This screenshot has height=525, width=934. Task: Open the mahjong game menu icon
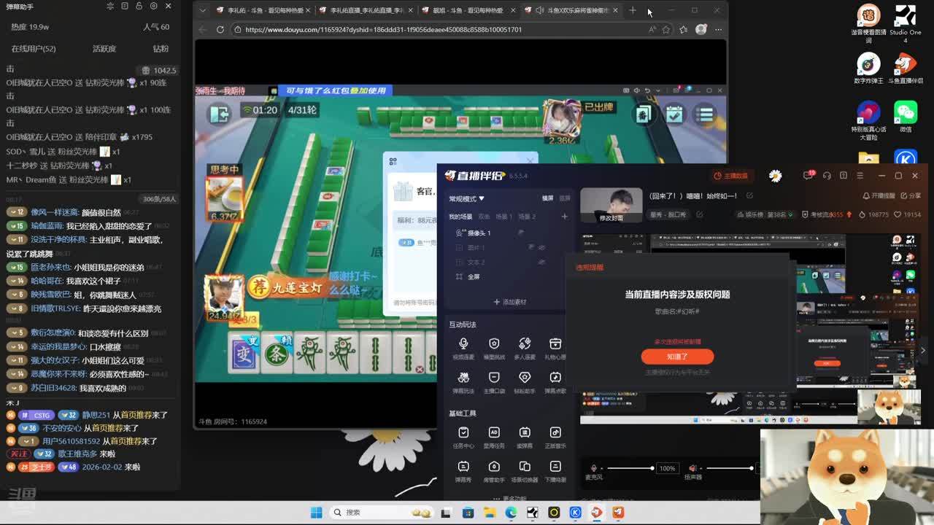click(706, 114)
